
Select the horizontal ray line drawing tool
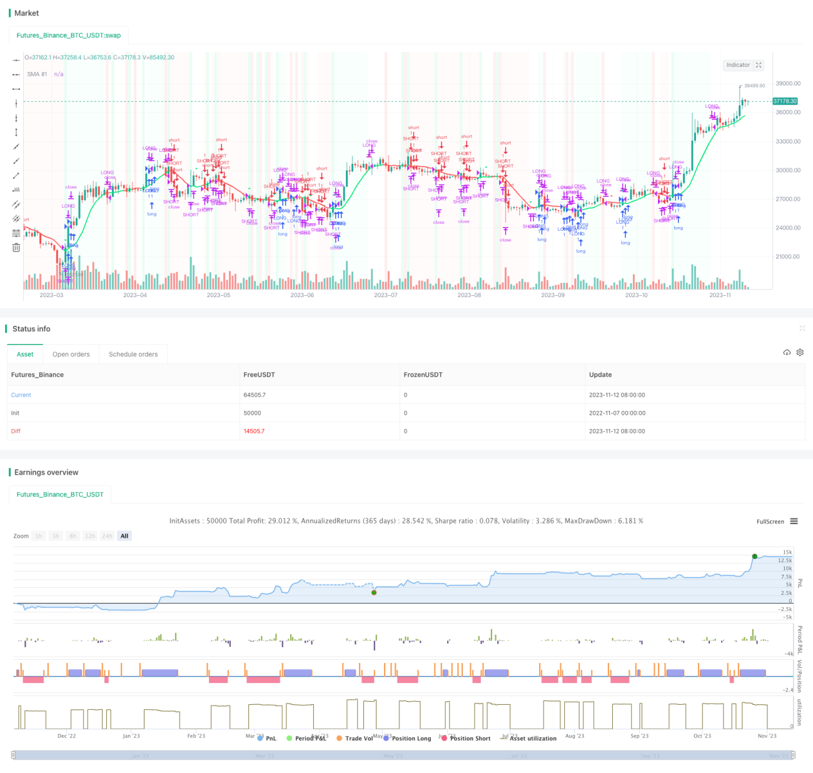(16, 74)
